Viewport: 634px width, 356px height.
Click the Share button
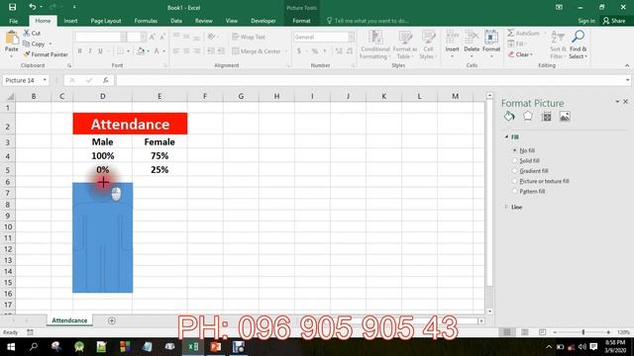(x=614, y=21)
